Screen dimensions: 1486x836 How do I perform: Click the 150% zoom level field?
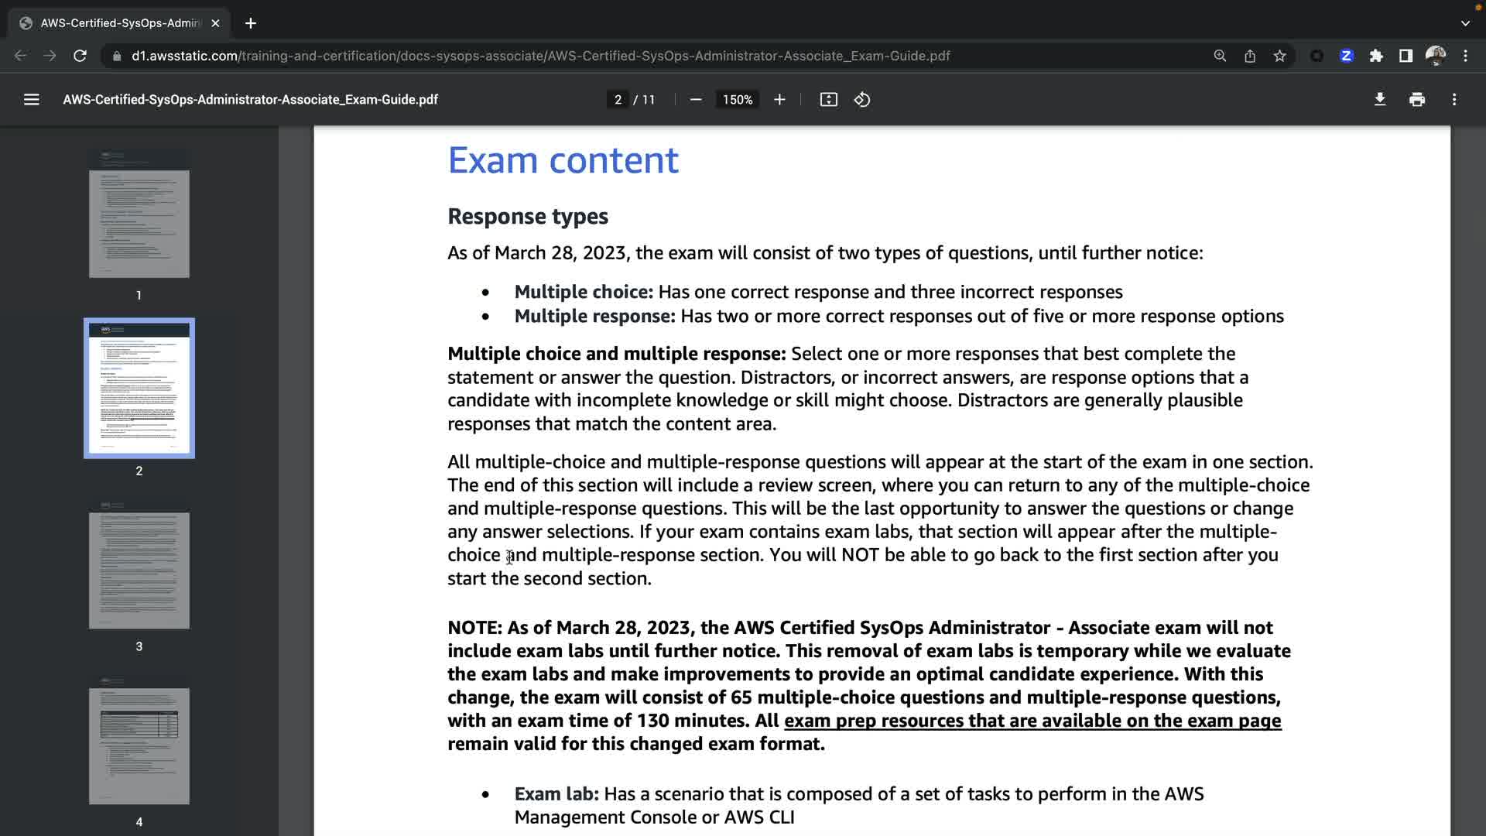[737, 99]
